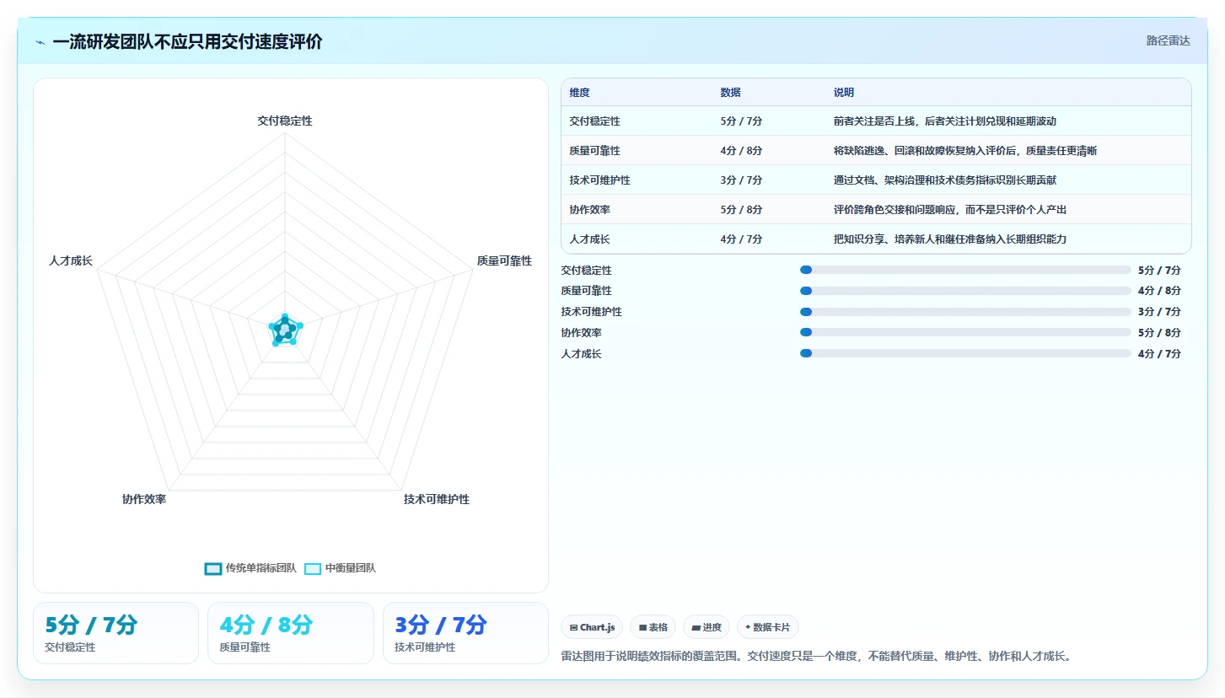The height and width of the screenshot is (698, 1225).
Task: Click the table's 4分 / 7分 value for 人才成长
Action: [741, 239]
